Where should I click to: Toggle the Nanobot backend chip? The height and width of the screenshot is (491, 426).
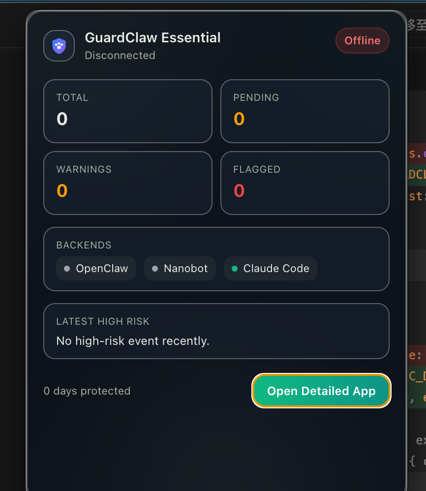click(180, 269)
